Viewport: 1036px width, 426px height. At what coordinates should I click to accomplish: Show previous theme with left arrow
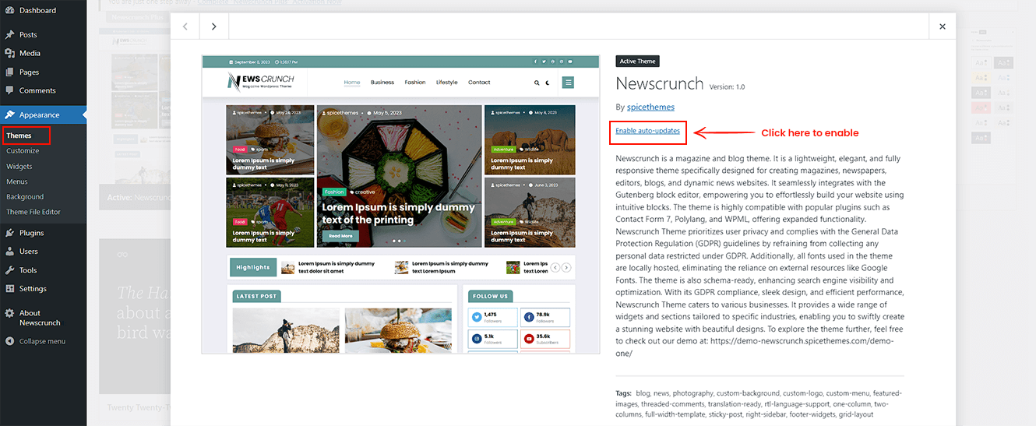(185, 26)
